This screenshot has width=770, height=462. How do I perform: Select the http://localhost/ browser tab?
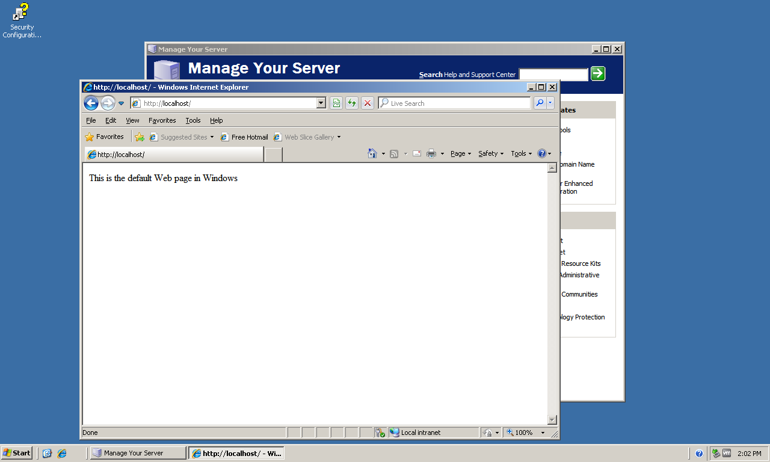pos(174,155)
